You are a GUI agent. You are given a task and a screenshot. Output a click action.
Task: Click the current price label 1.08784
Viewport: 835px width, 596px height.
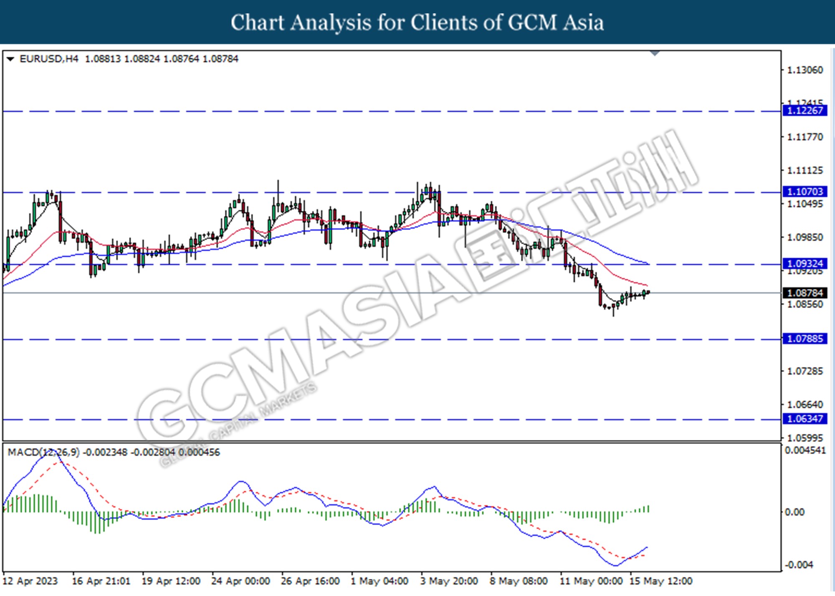(805, 293)
